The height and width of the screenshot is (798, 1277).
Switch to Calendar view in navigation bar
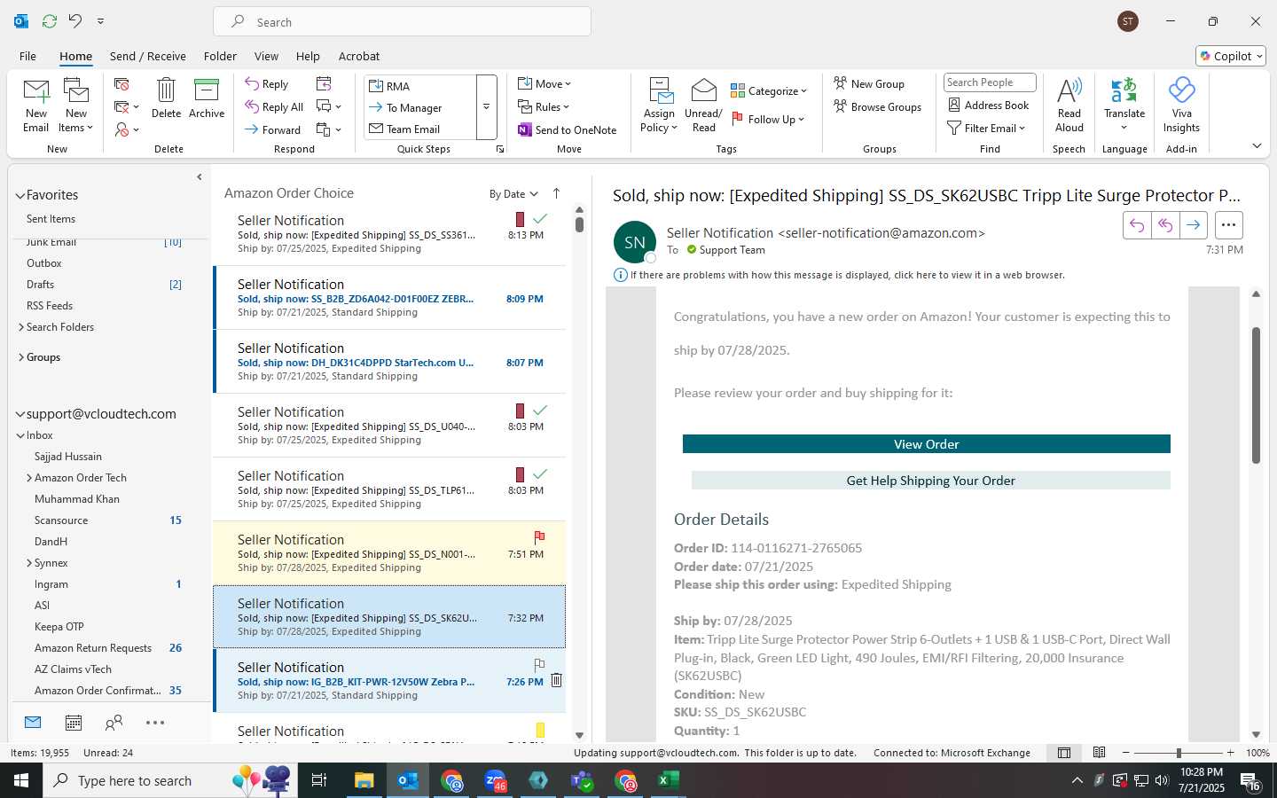(74, 723)
